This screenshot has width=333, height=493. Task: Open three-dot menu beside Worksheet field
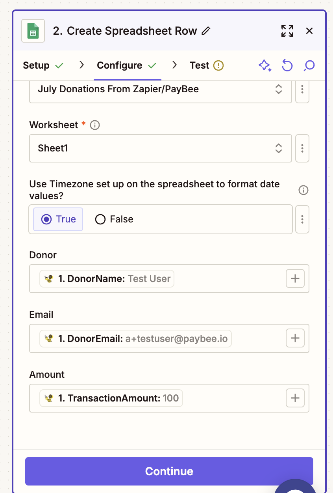coord(302,148)
